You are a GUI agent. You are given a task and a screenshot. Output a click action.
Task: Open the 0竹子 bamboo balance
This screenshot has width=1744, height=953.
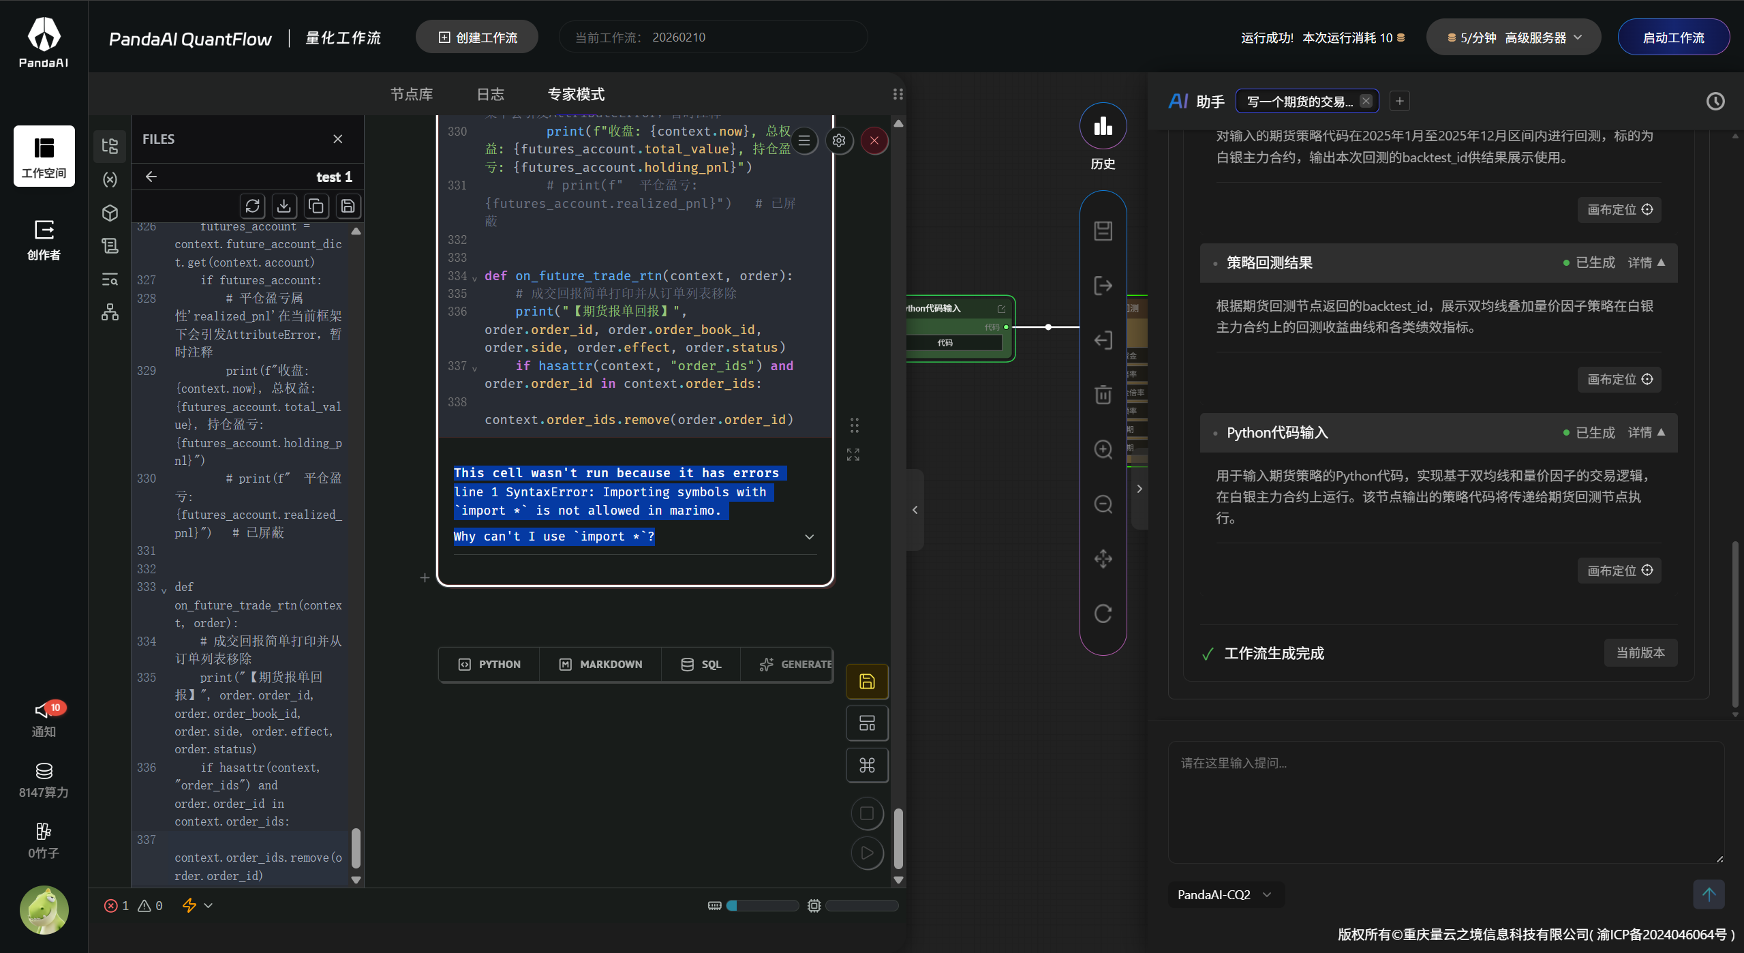coord(44,841)
